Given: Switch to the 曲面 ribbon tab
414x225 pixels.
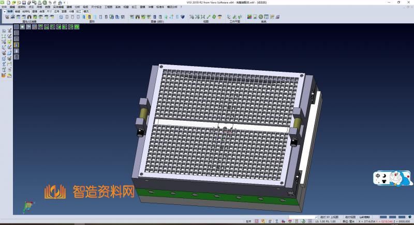Looking at the screenshot, I should (x=42, y=11).
